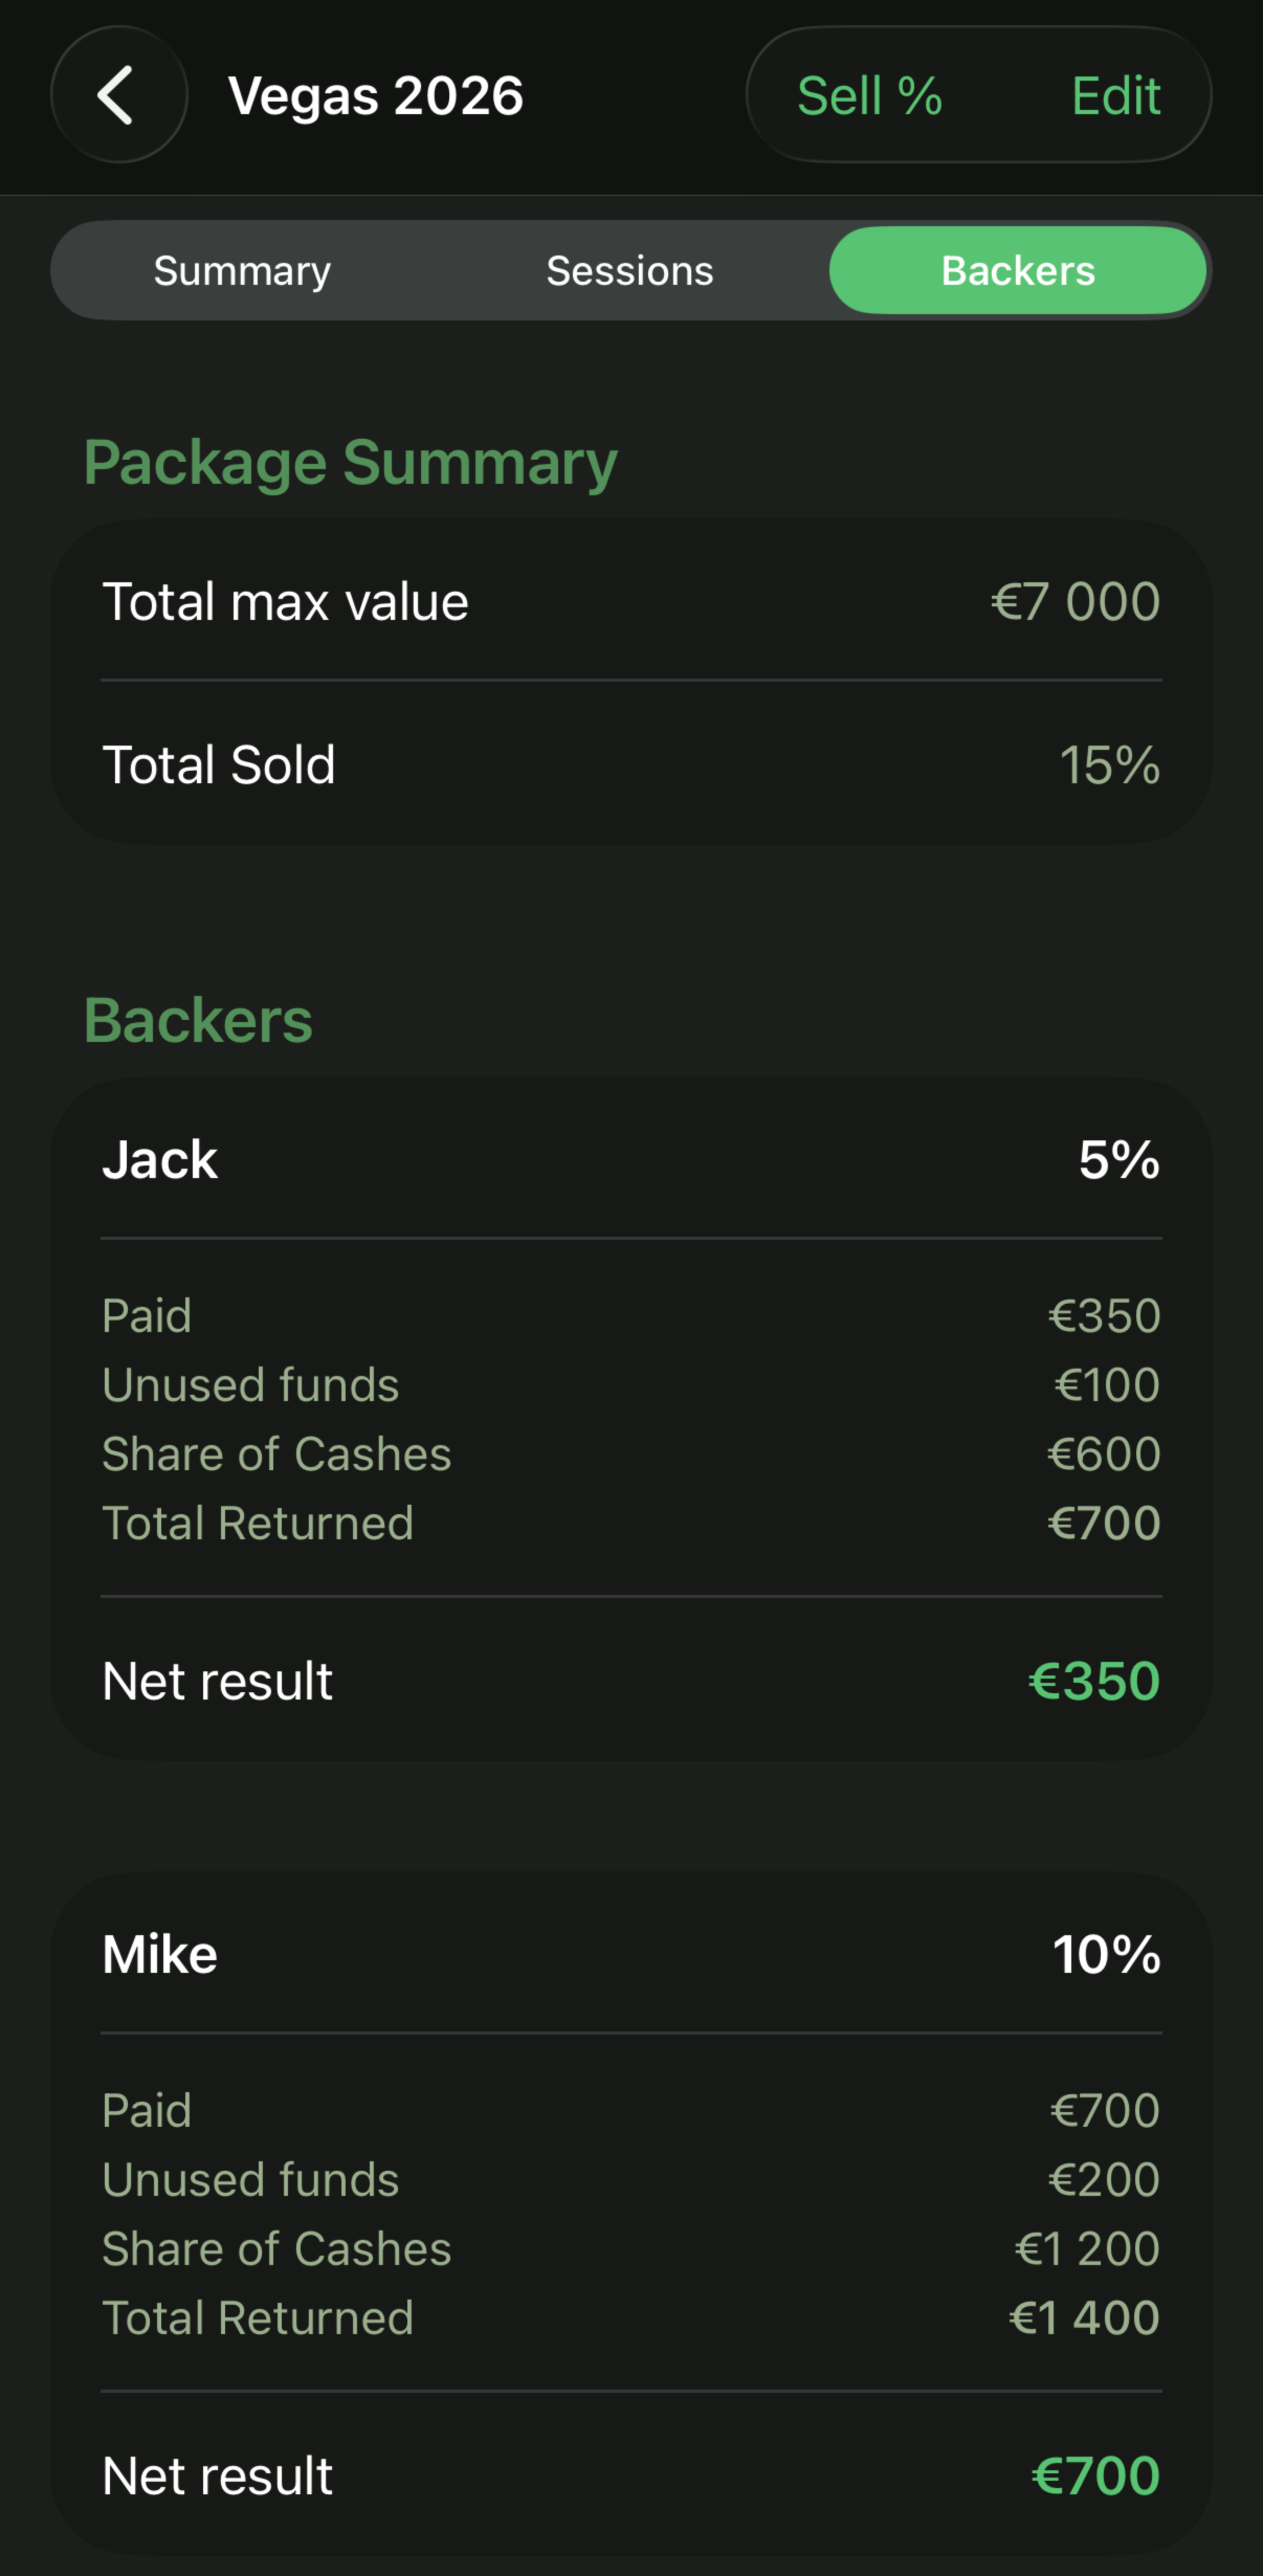The height and width of the screenshot is (2576, 1263).
Task: Tap the Vegas 2026 title
Action: (x=376, y=96)
